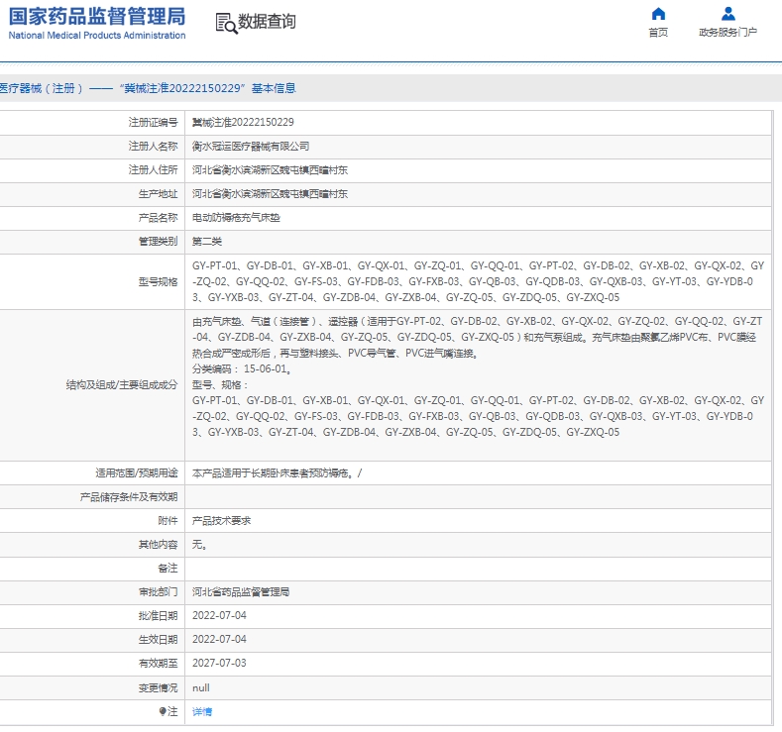Click the 国家药品监督管理局 logo
Viewport: 782px width, 732px height.
97,16
